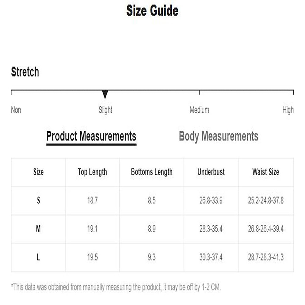
Task: Select the size S row label
Action: click(38, 201)
